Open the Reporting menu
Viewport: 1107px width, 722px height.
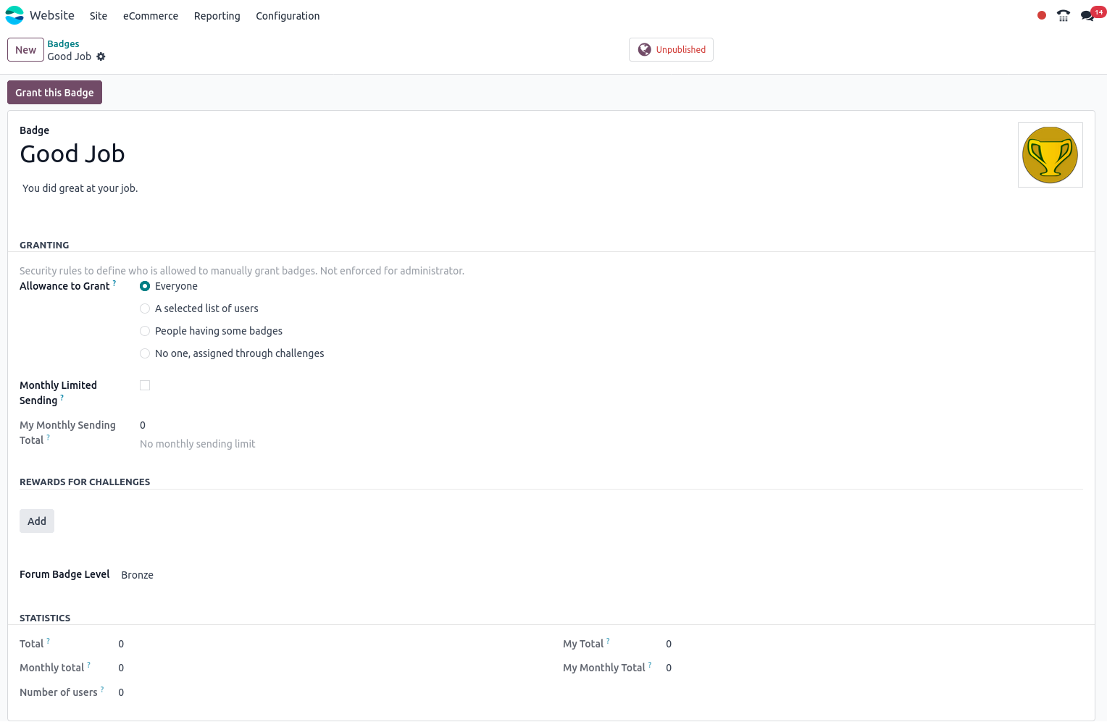217,16
